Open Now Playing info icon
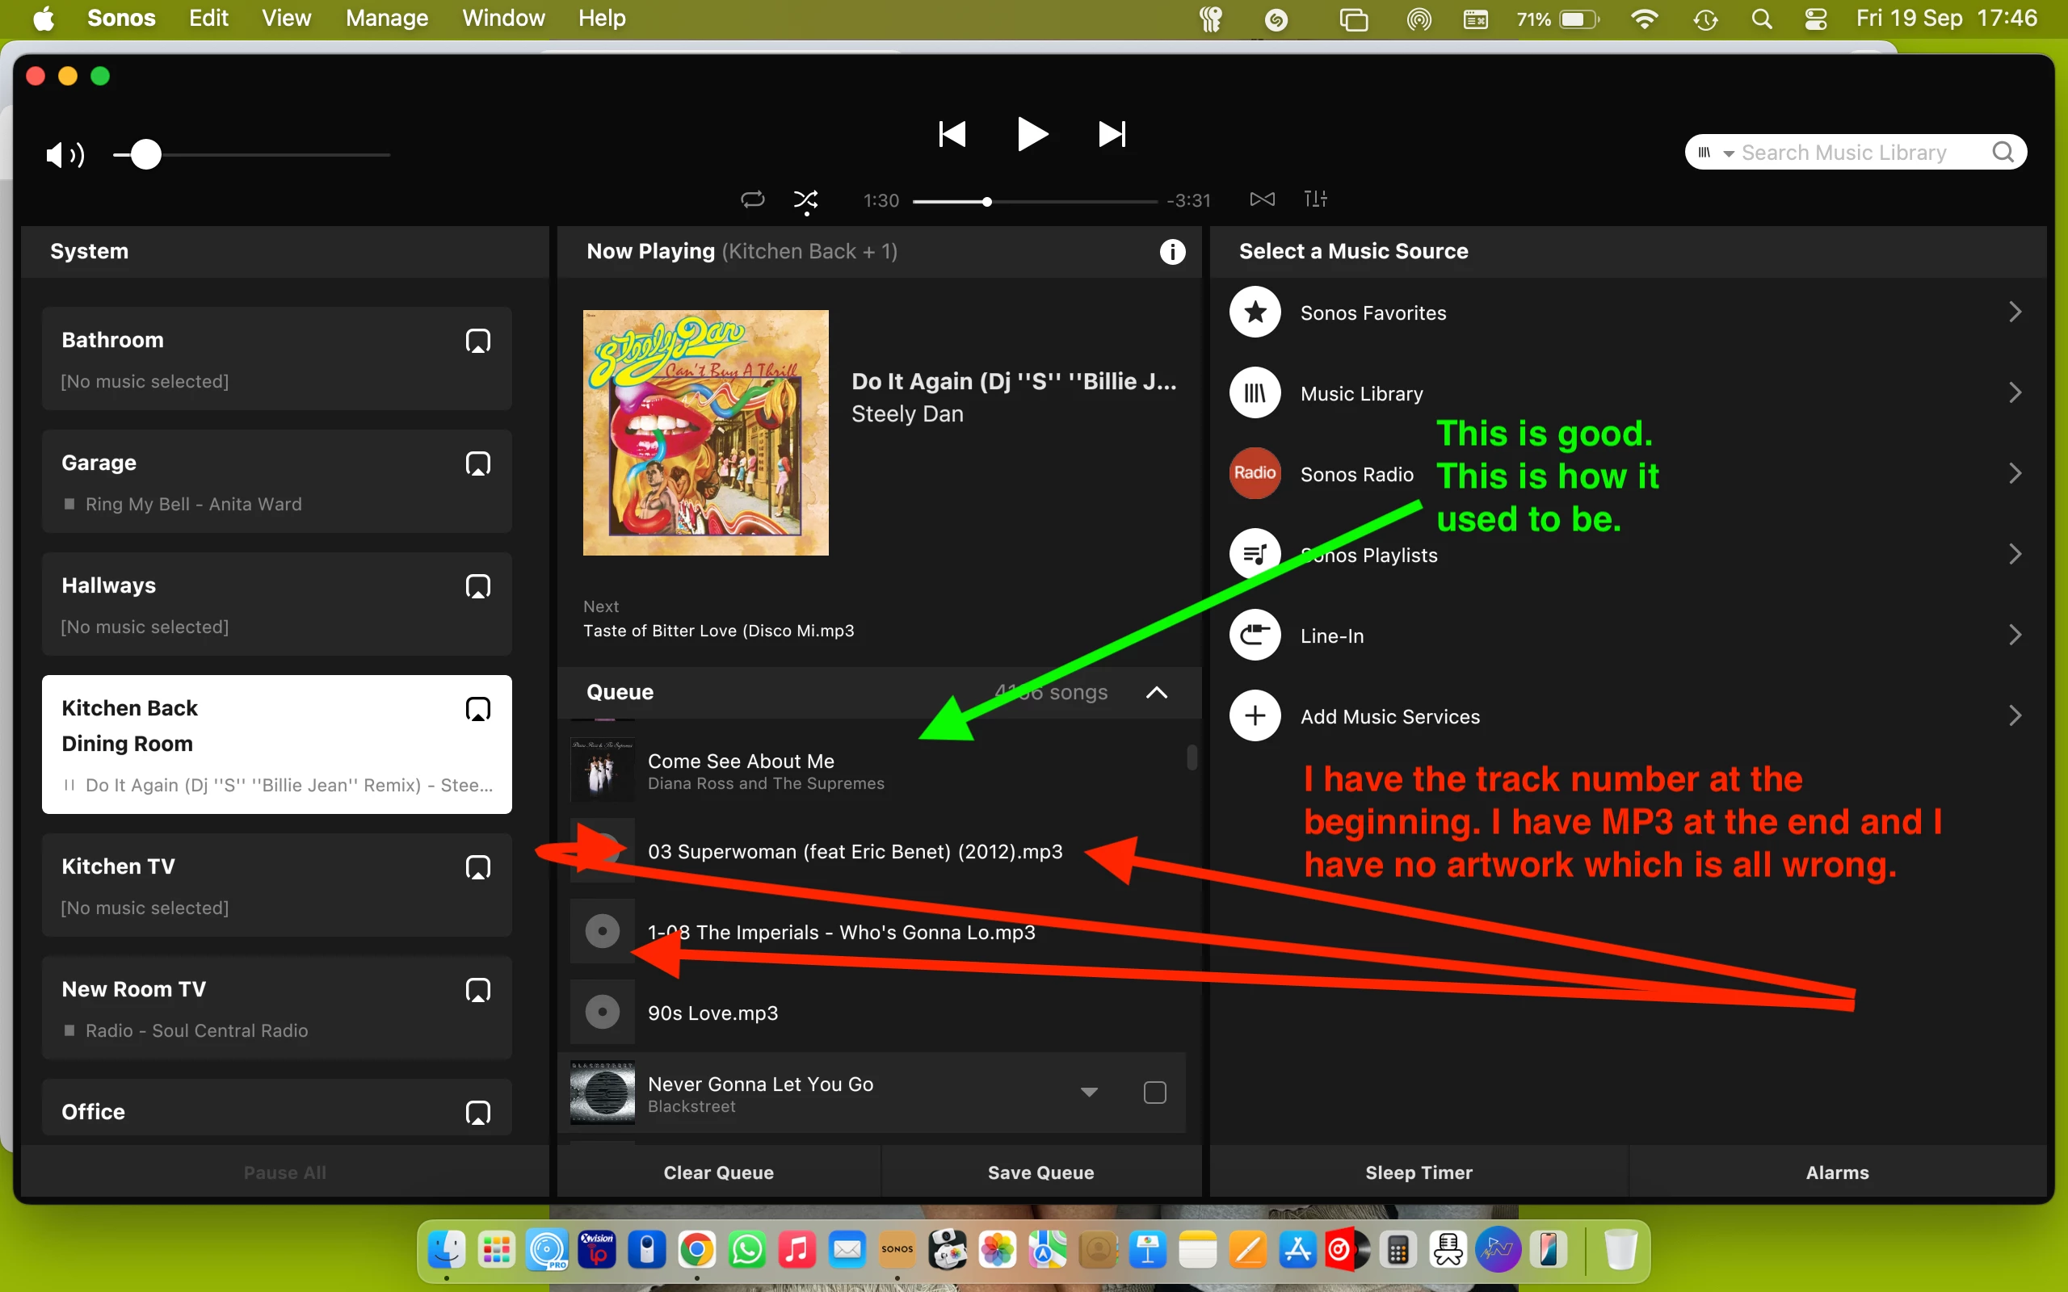Screen dimensions: 2068x1292 click(x=1172, y=251)
